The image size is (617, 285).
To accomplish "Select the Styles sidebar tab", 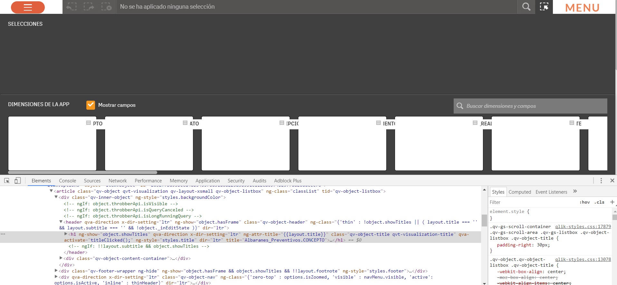I will tap(498, 192).
